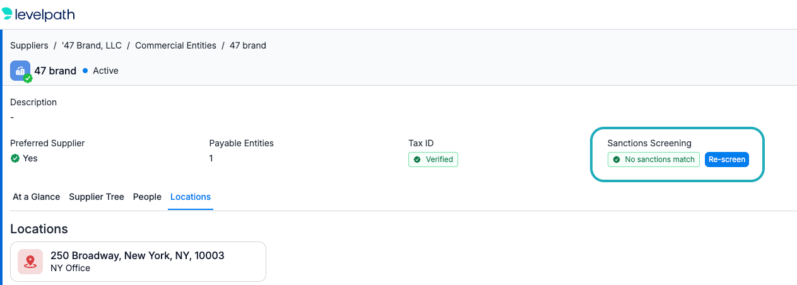Viewport: 797px width, 285px height.
Task: Click the Levelpath logo icon
Action: pyautogui.click(x=6, y=13)
